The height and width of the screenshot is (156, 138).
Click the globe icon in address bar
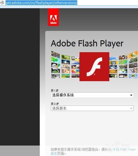point(2,3)
